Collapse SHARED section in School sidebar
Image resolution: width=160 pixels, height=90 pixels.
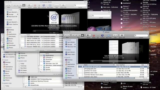coord(65,50)
